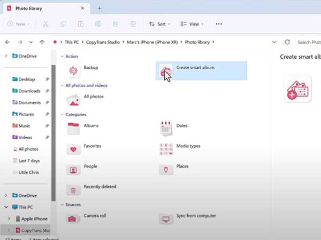
Task: Select Downloads in the navigation pane
Action: (x=29, y=91)
